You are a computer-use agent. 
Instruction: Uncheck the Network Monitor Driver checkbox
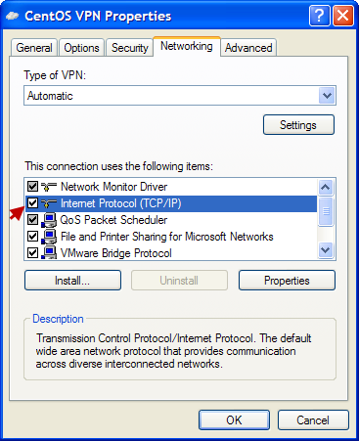(x=32, y=187)
